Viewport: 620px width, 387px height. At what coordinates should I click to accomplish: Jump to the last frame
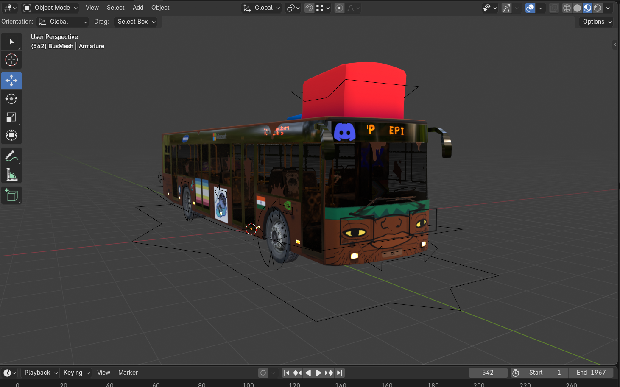pos(340,373)
